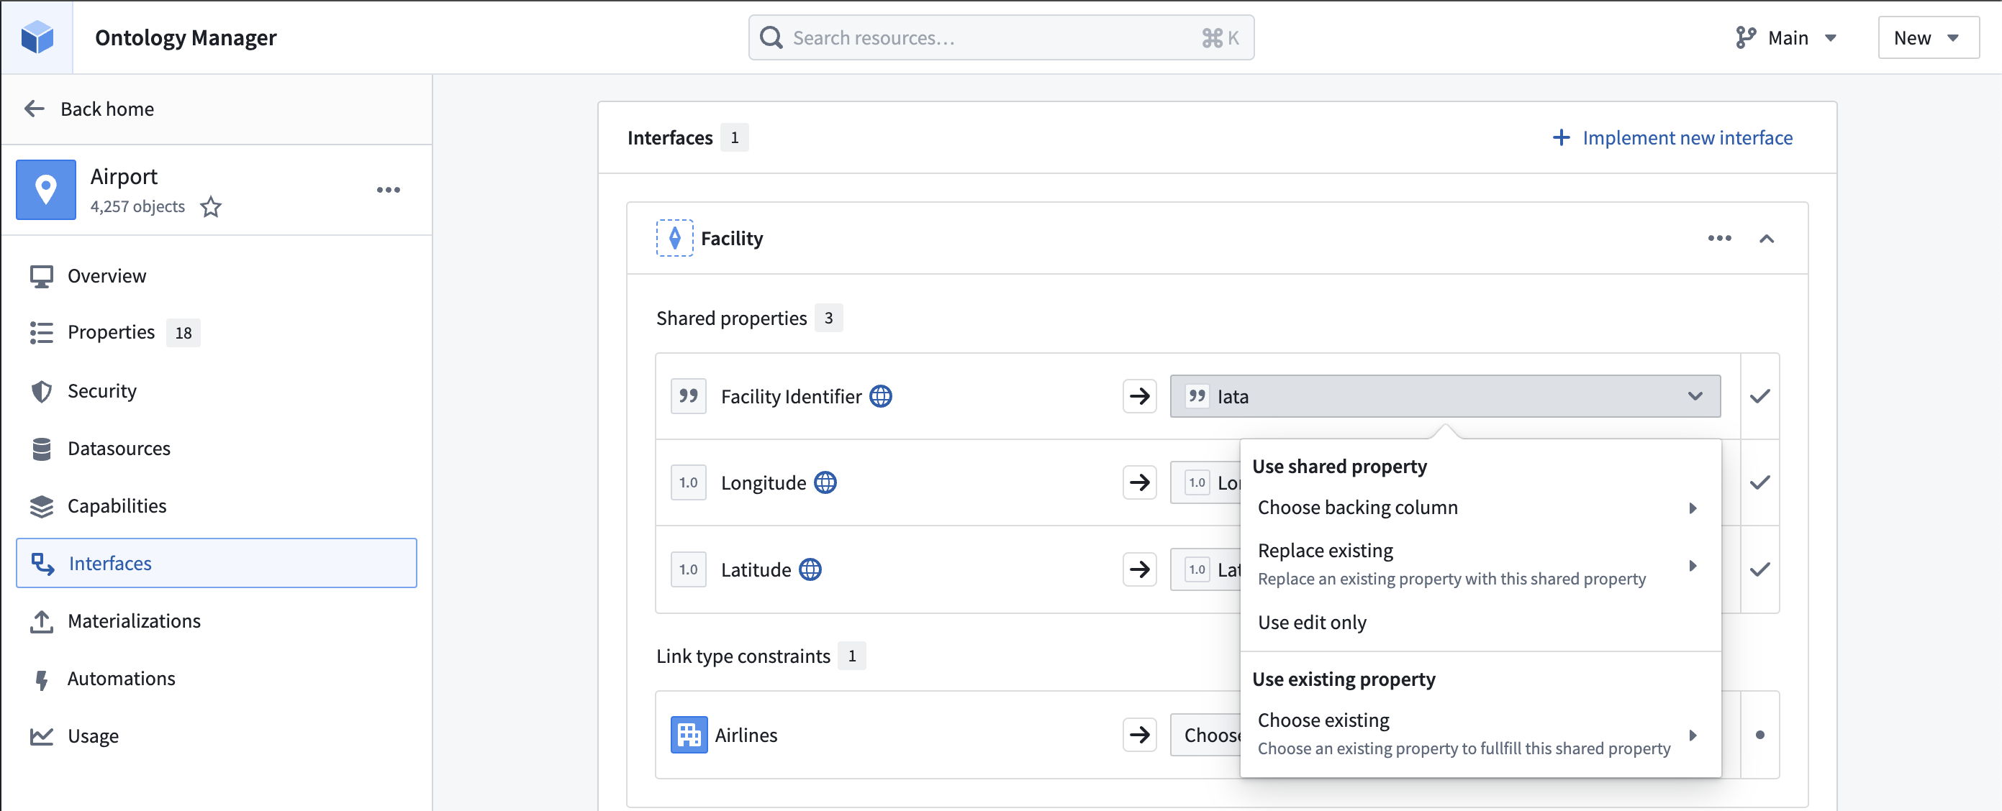Click the Ontology Manager cube logo
The height and width of the screenshot is (811, 2002).
point(37,37)
